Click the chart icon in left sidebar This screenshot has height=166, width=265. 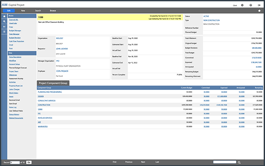[4, 26]
